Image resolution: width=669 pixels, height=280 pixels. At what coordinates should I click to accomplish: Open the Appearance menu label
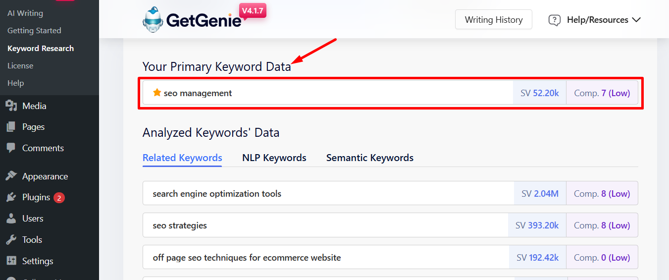pos(45,176)
